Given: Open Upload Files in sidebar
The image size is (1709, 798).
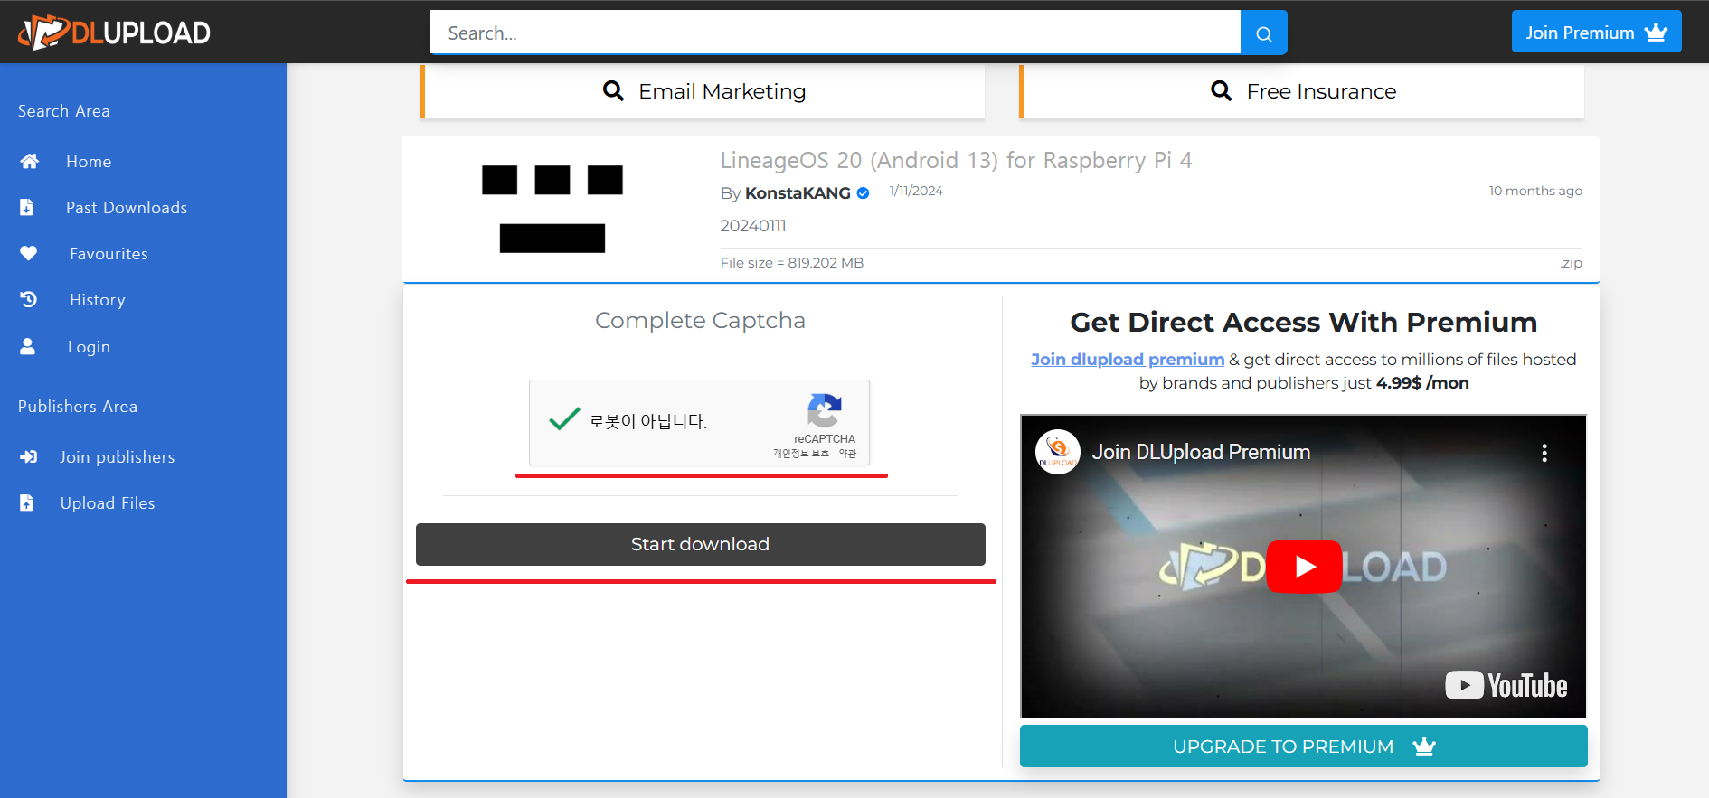Looking at the screenshot, I should point(108,503).
